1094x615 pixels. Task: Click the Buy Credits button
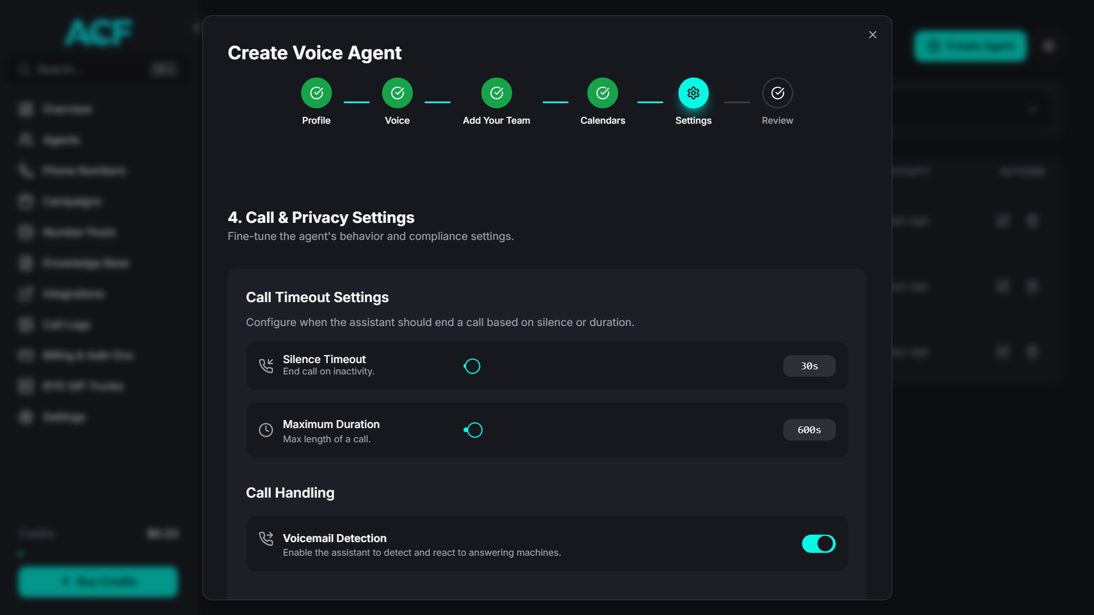coord(97,581)
